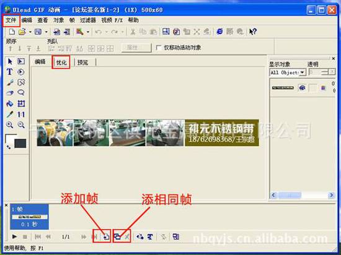Open the 帮助 menu

coord(133,20)
